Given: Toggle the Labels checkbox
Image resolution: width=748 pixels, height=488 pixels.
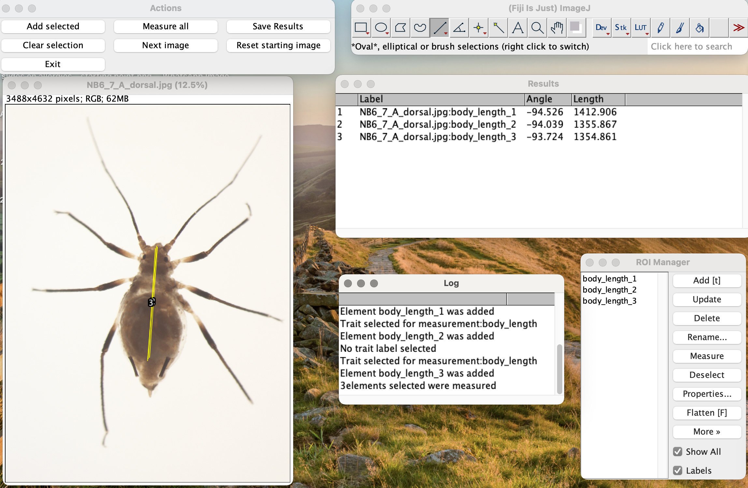Looking at the screenshot, I should point(678,470).
